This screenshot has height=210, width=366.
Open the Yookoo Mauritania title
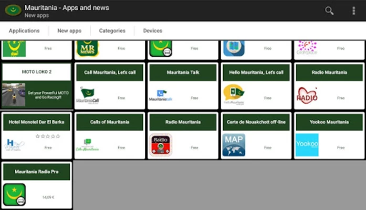[329, 122]
